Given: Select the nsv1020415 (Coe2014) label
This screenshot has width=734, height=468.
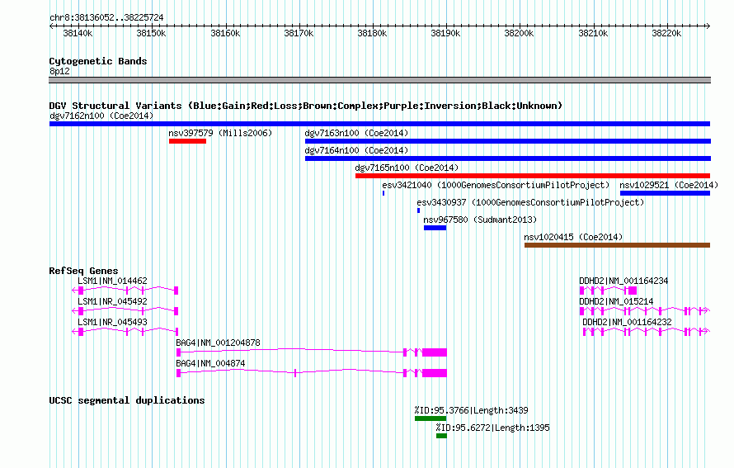Looking at the screenshot, I should pos(573,237).
